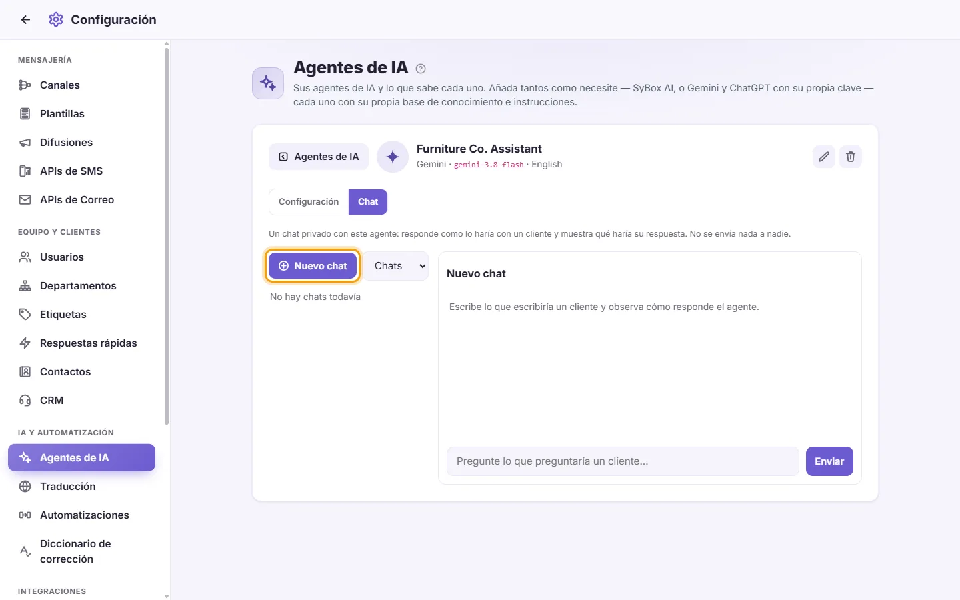Return to Agentes de IA list button
Viewport: 960px width, 600px height.
(319, 157)
